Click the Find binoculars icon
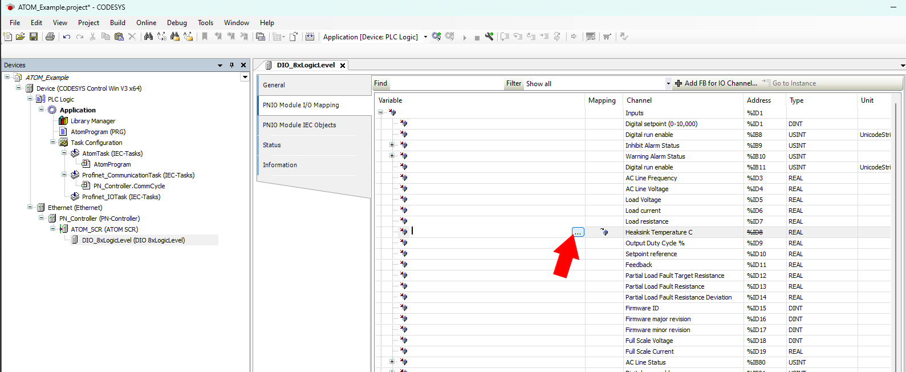906x372 pixels. pos(148,37)
